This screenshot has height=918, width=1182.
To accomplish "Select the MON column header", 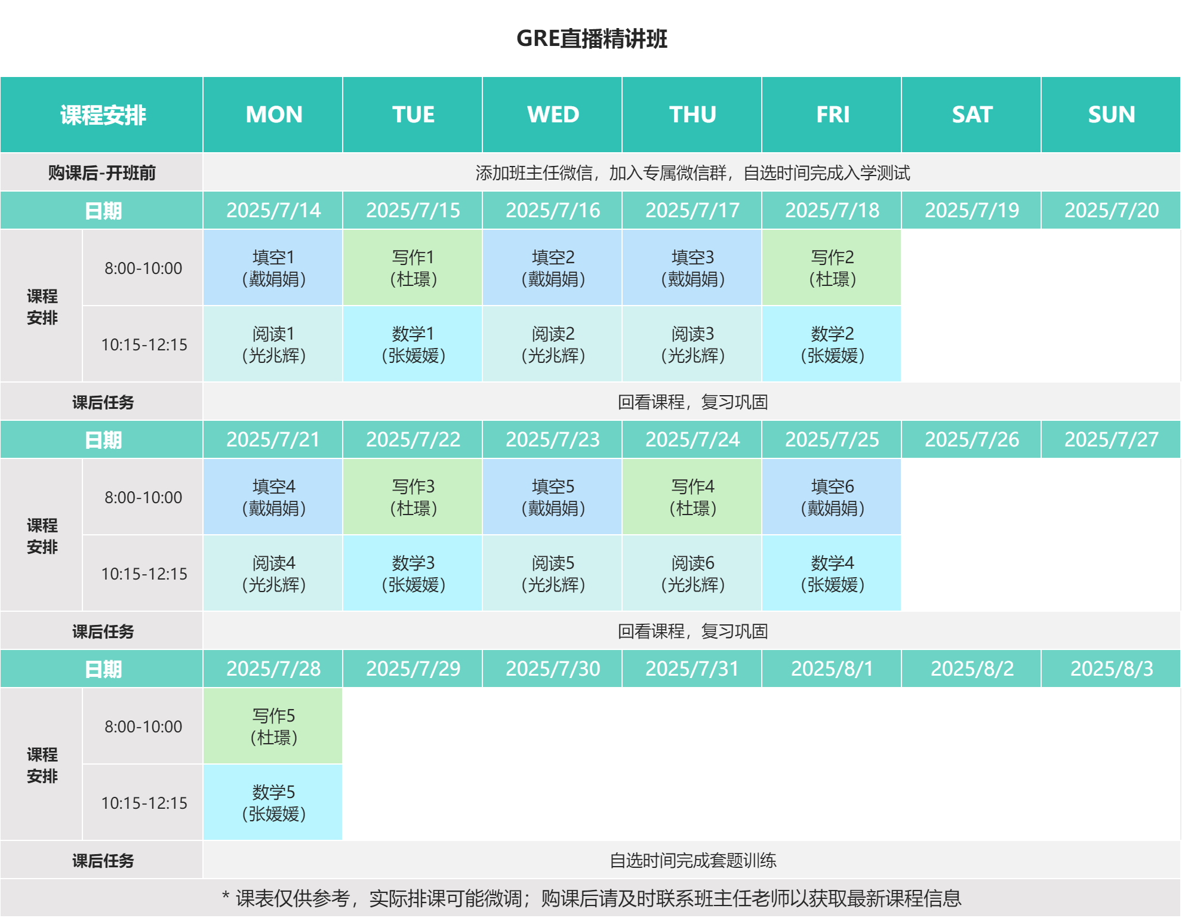I will pos(273,115).
